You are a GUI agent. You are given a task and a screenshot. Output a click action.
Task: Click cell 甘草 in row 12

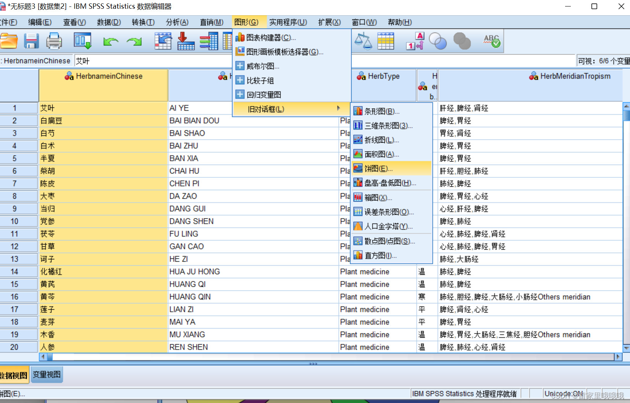coord(103,246)
